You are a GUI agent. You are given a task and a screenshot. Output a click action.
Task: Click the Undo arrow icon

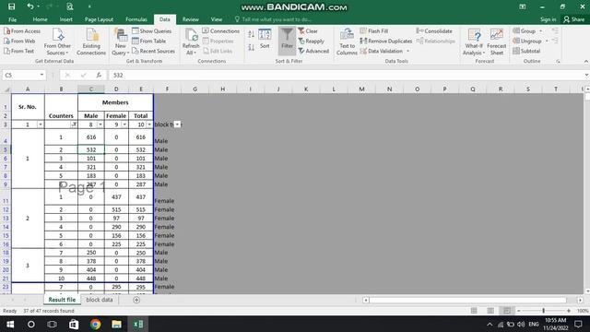pyautogui.click(x=30, y=6)
